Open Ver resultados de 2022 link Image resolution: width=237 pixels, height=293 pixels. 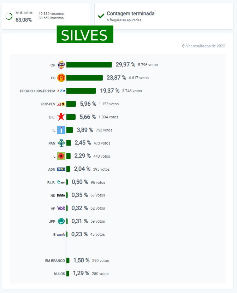coord(203,46)
